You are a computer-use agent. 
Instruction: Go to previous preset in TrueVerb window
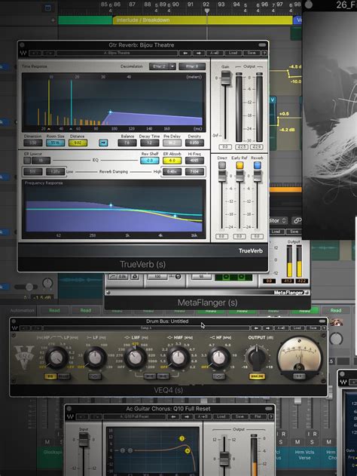[x=185, y=53]
